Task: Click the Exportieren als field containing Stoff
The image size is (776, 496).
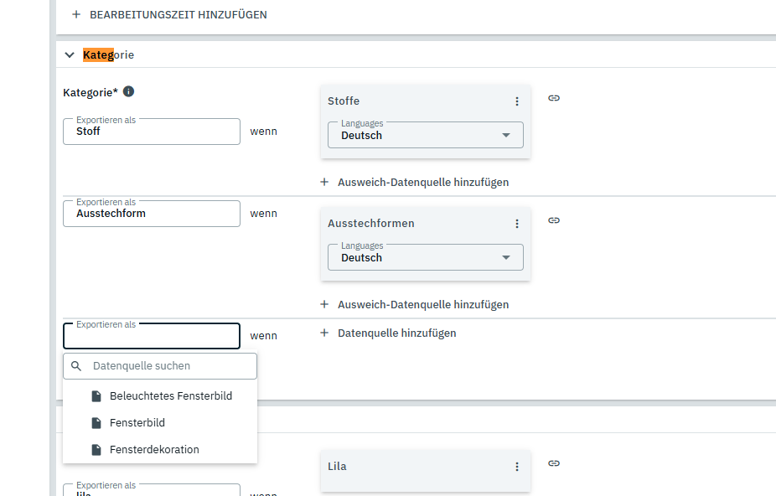Action: pos(151,132)
